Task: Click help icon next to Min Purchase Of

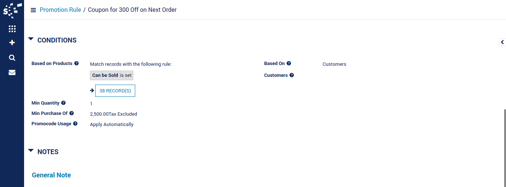Action: (x=71, y=113)
